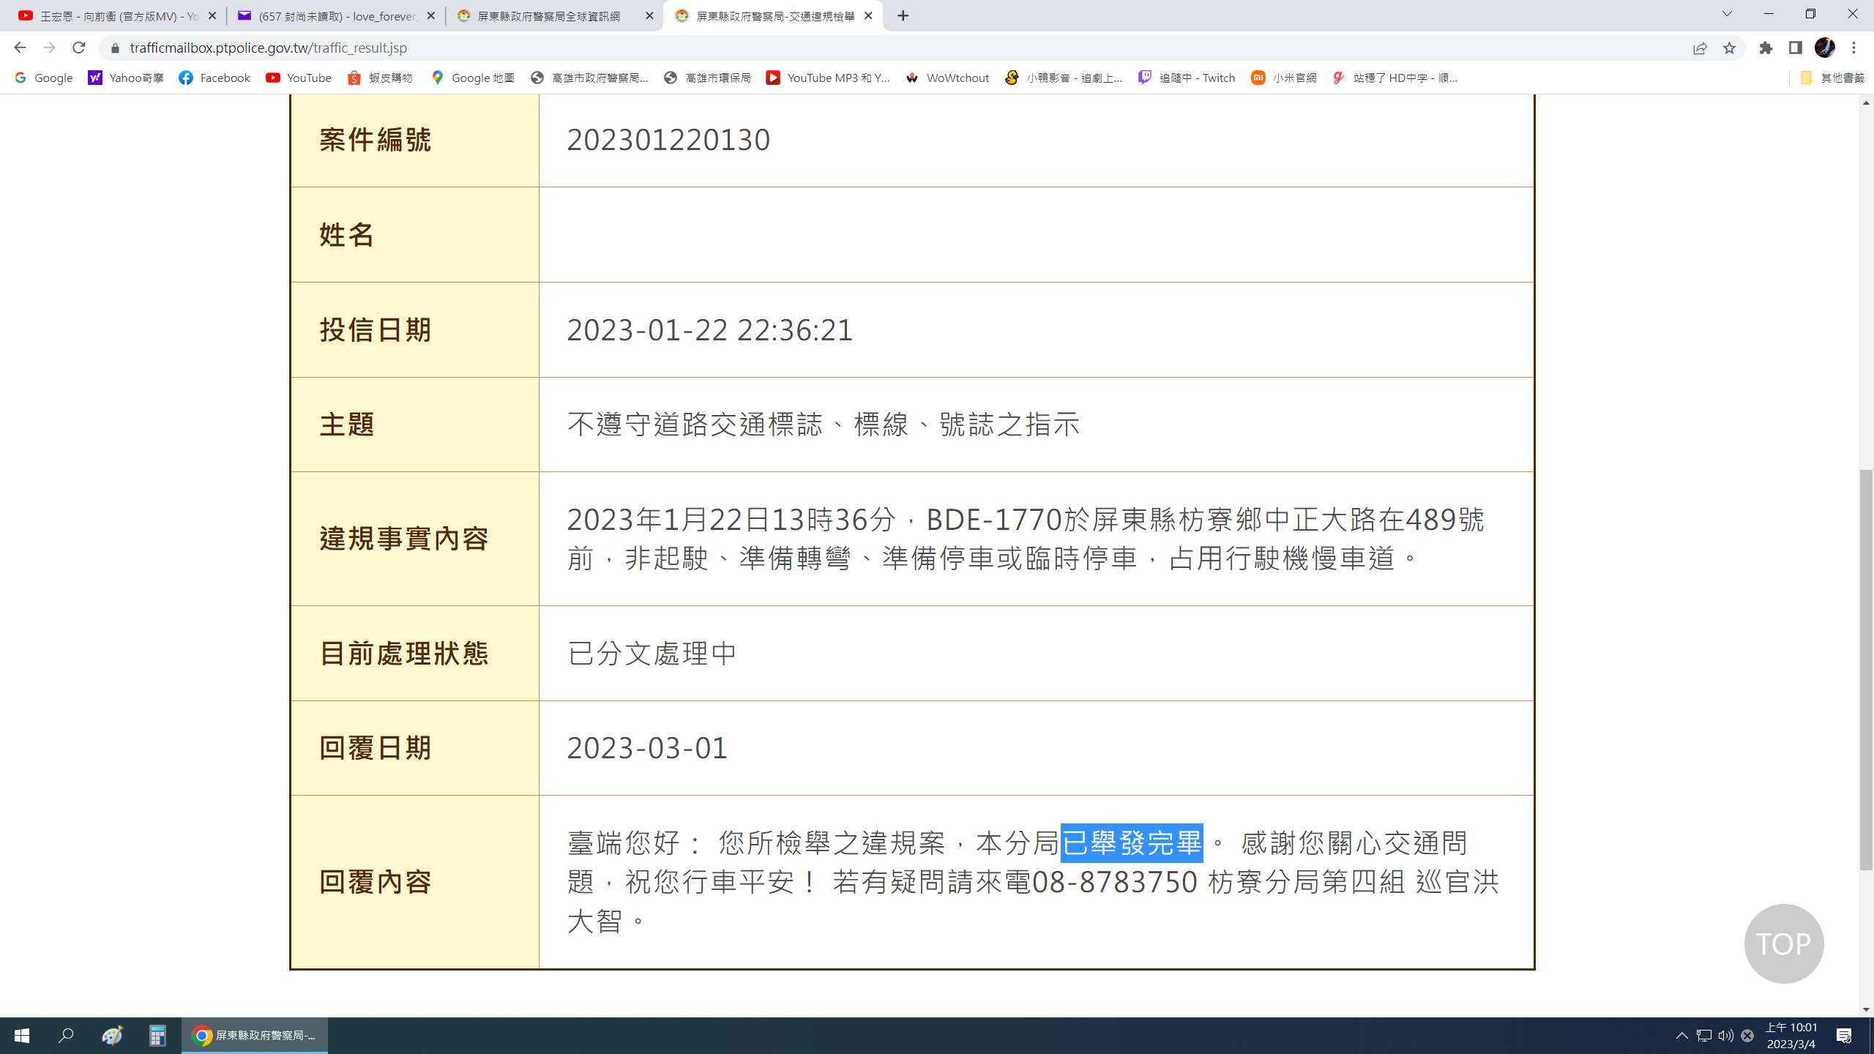Click the case number 202301220130
This screenshot has width=1874, height=1054.
click(x=668, y=140)
